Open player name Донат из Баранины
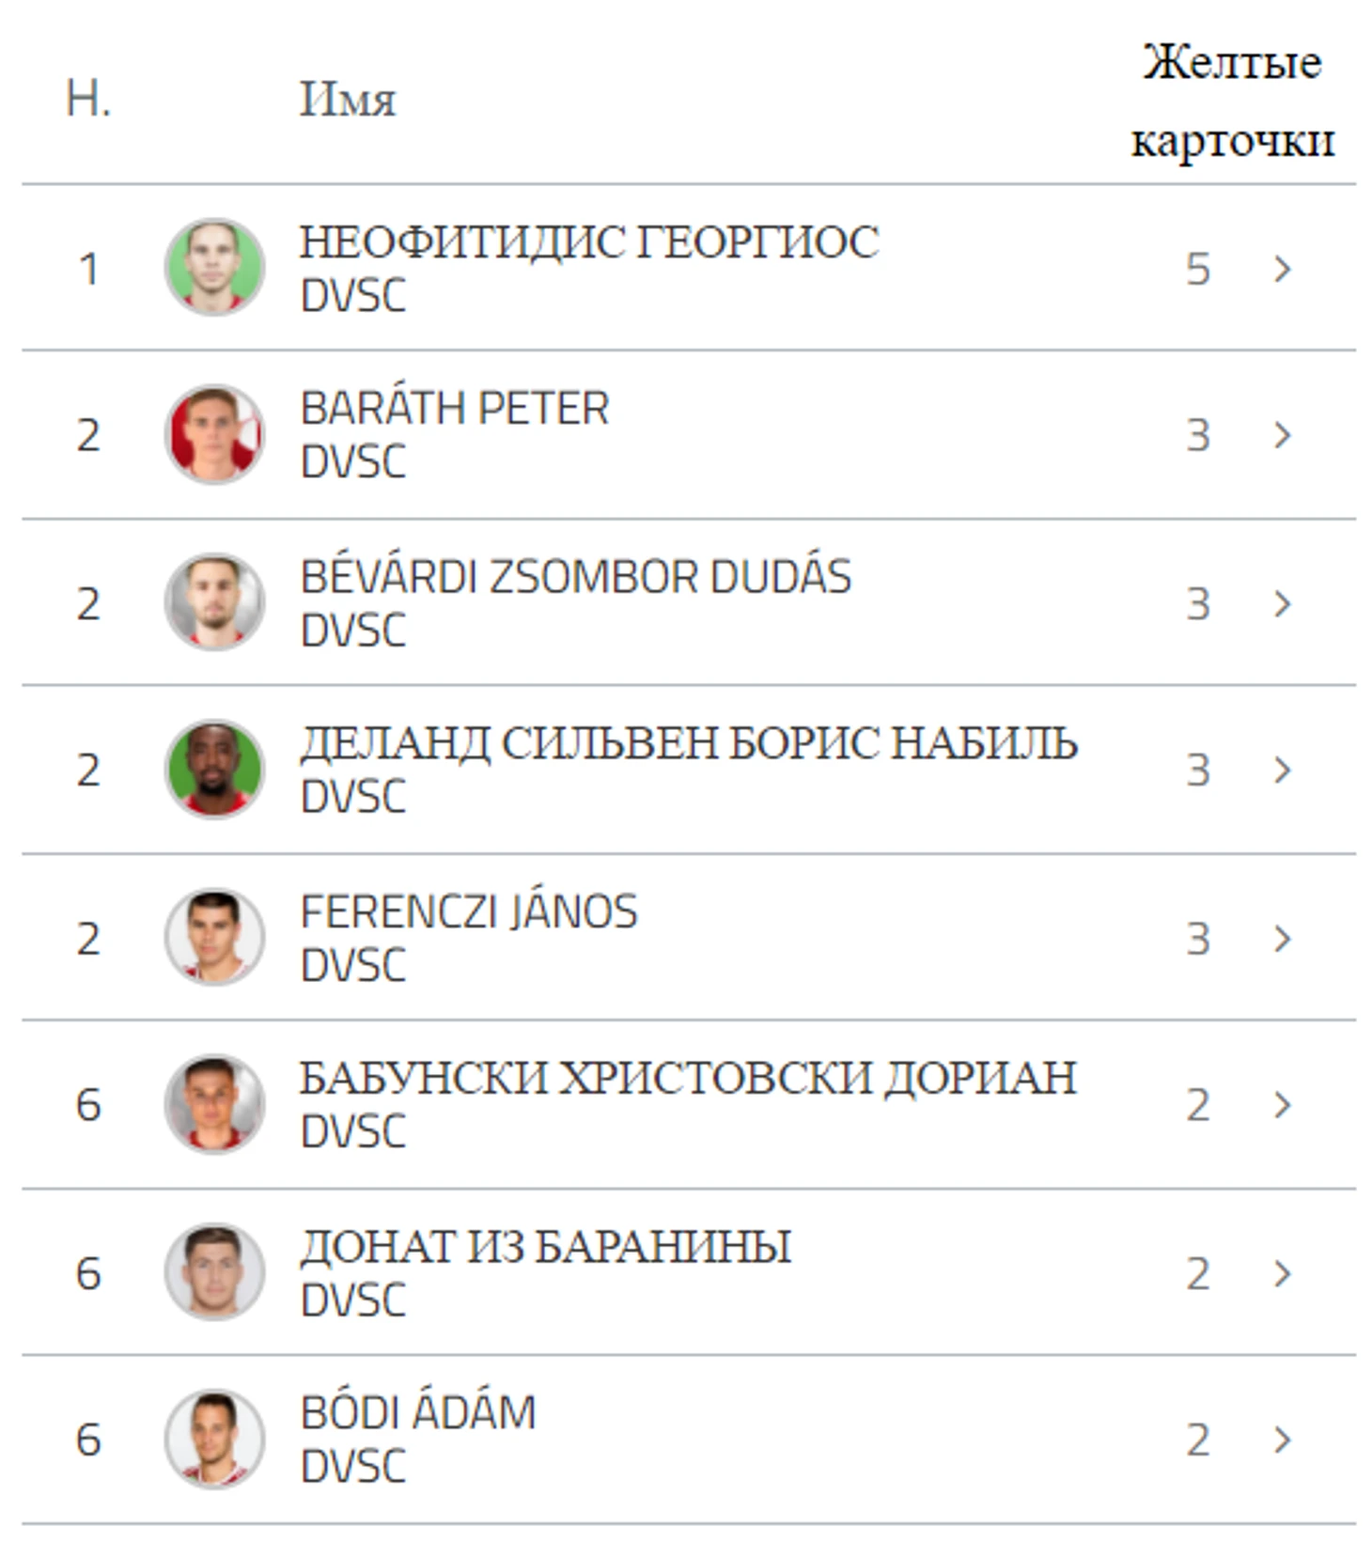Screen dimensions: 1372x1541 coord(545,1247)
